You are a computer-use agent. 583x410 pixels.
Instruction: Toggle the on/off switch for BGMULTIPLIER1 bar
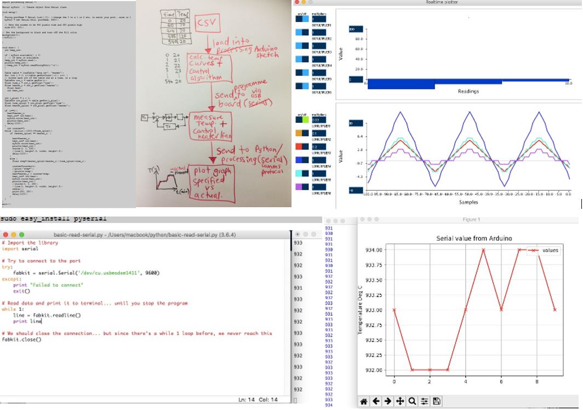(x=302, y=19)
